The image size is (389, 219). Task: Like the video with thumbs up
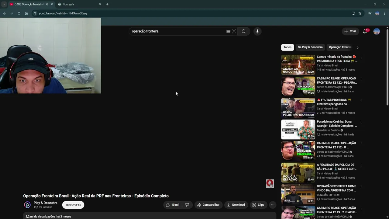pyautogui.click(x=172, y=205)
